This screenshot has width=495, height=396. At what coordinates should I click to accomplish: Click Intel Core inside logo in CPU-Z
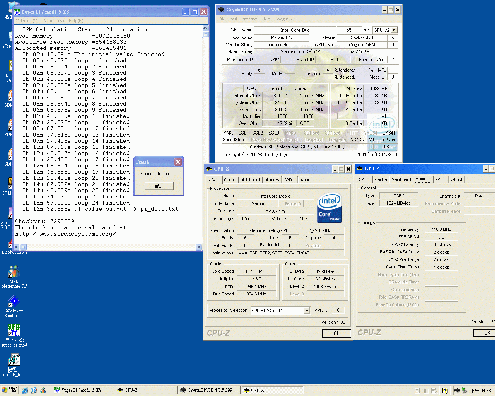click(x=329, y=208)
